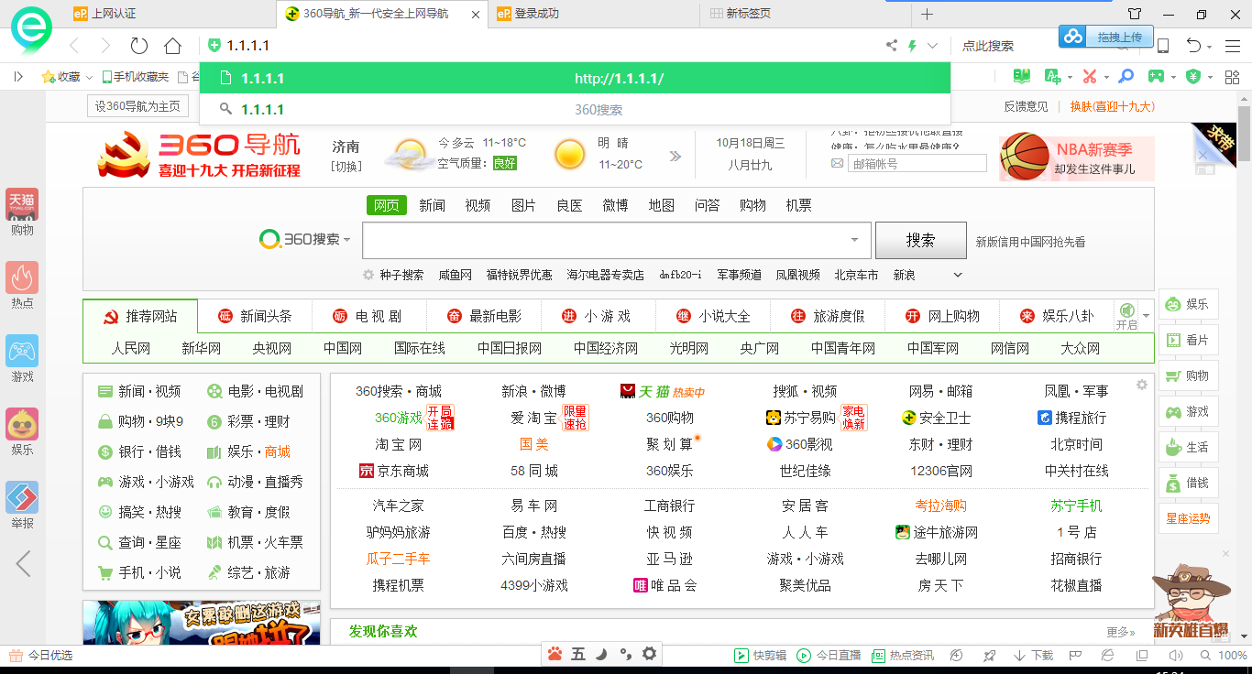
Task: Toggle the moon icon in input-method bar
Action: 601,654
